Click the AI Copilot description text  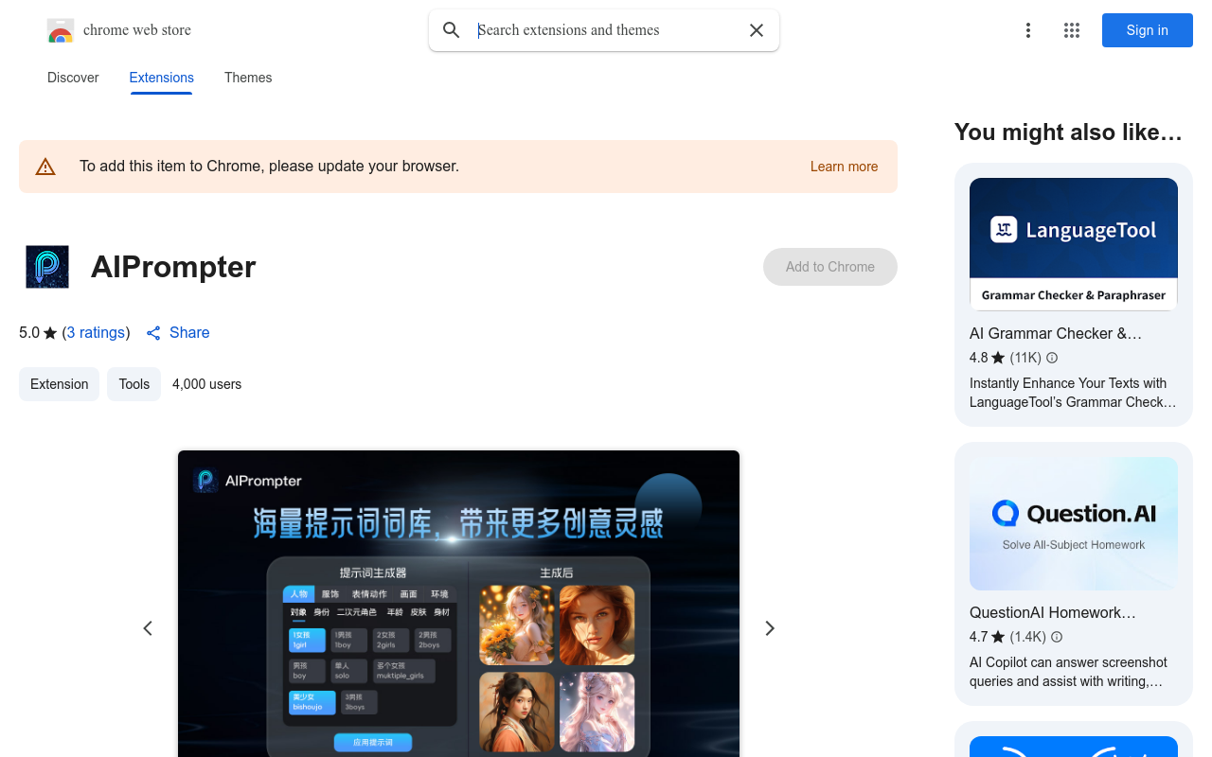tap(1068, 672)
